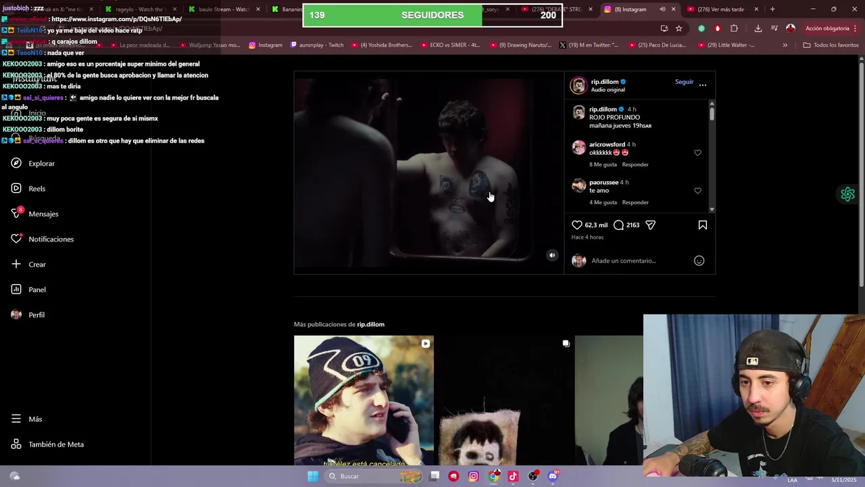
Task: Open Drawing Naruto bookmark
Action: click(x=520, y=45)
